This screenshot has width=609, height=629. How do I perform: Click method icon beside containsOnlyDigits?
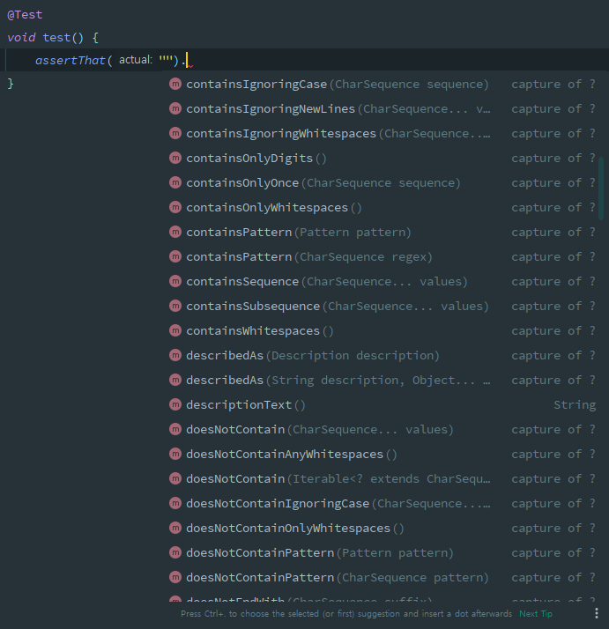(x=175, y=158)
